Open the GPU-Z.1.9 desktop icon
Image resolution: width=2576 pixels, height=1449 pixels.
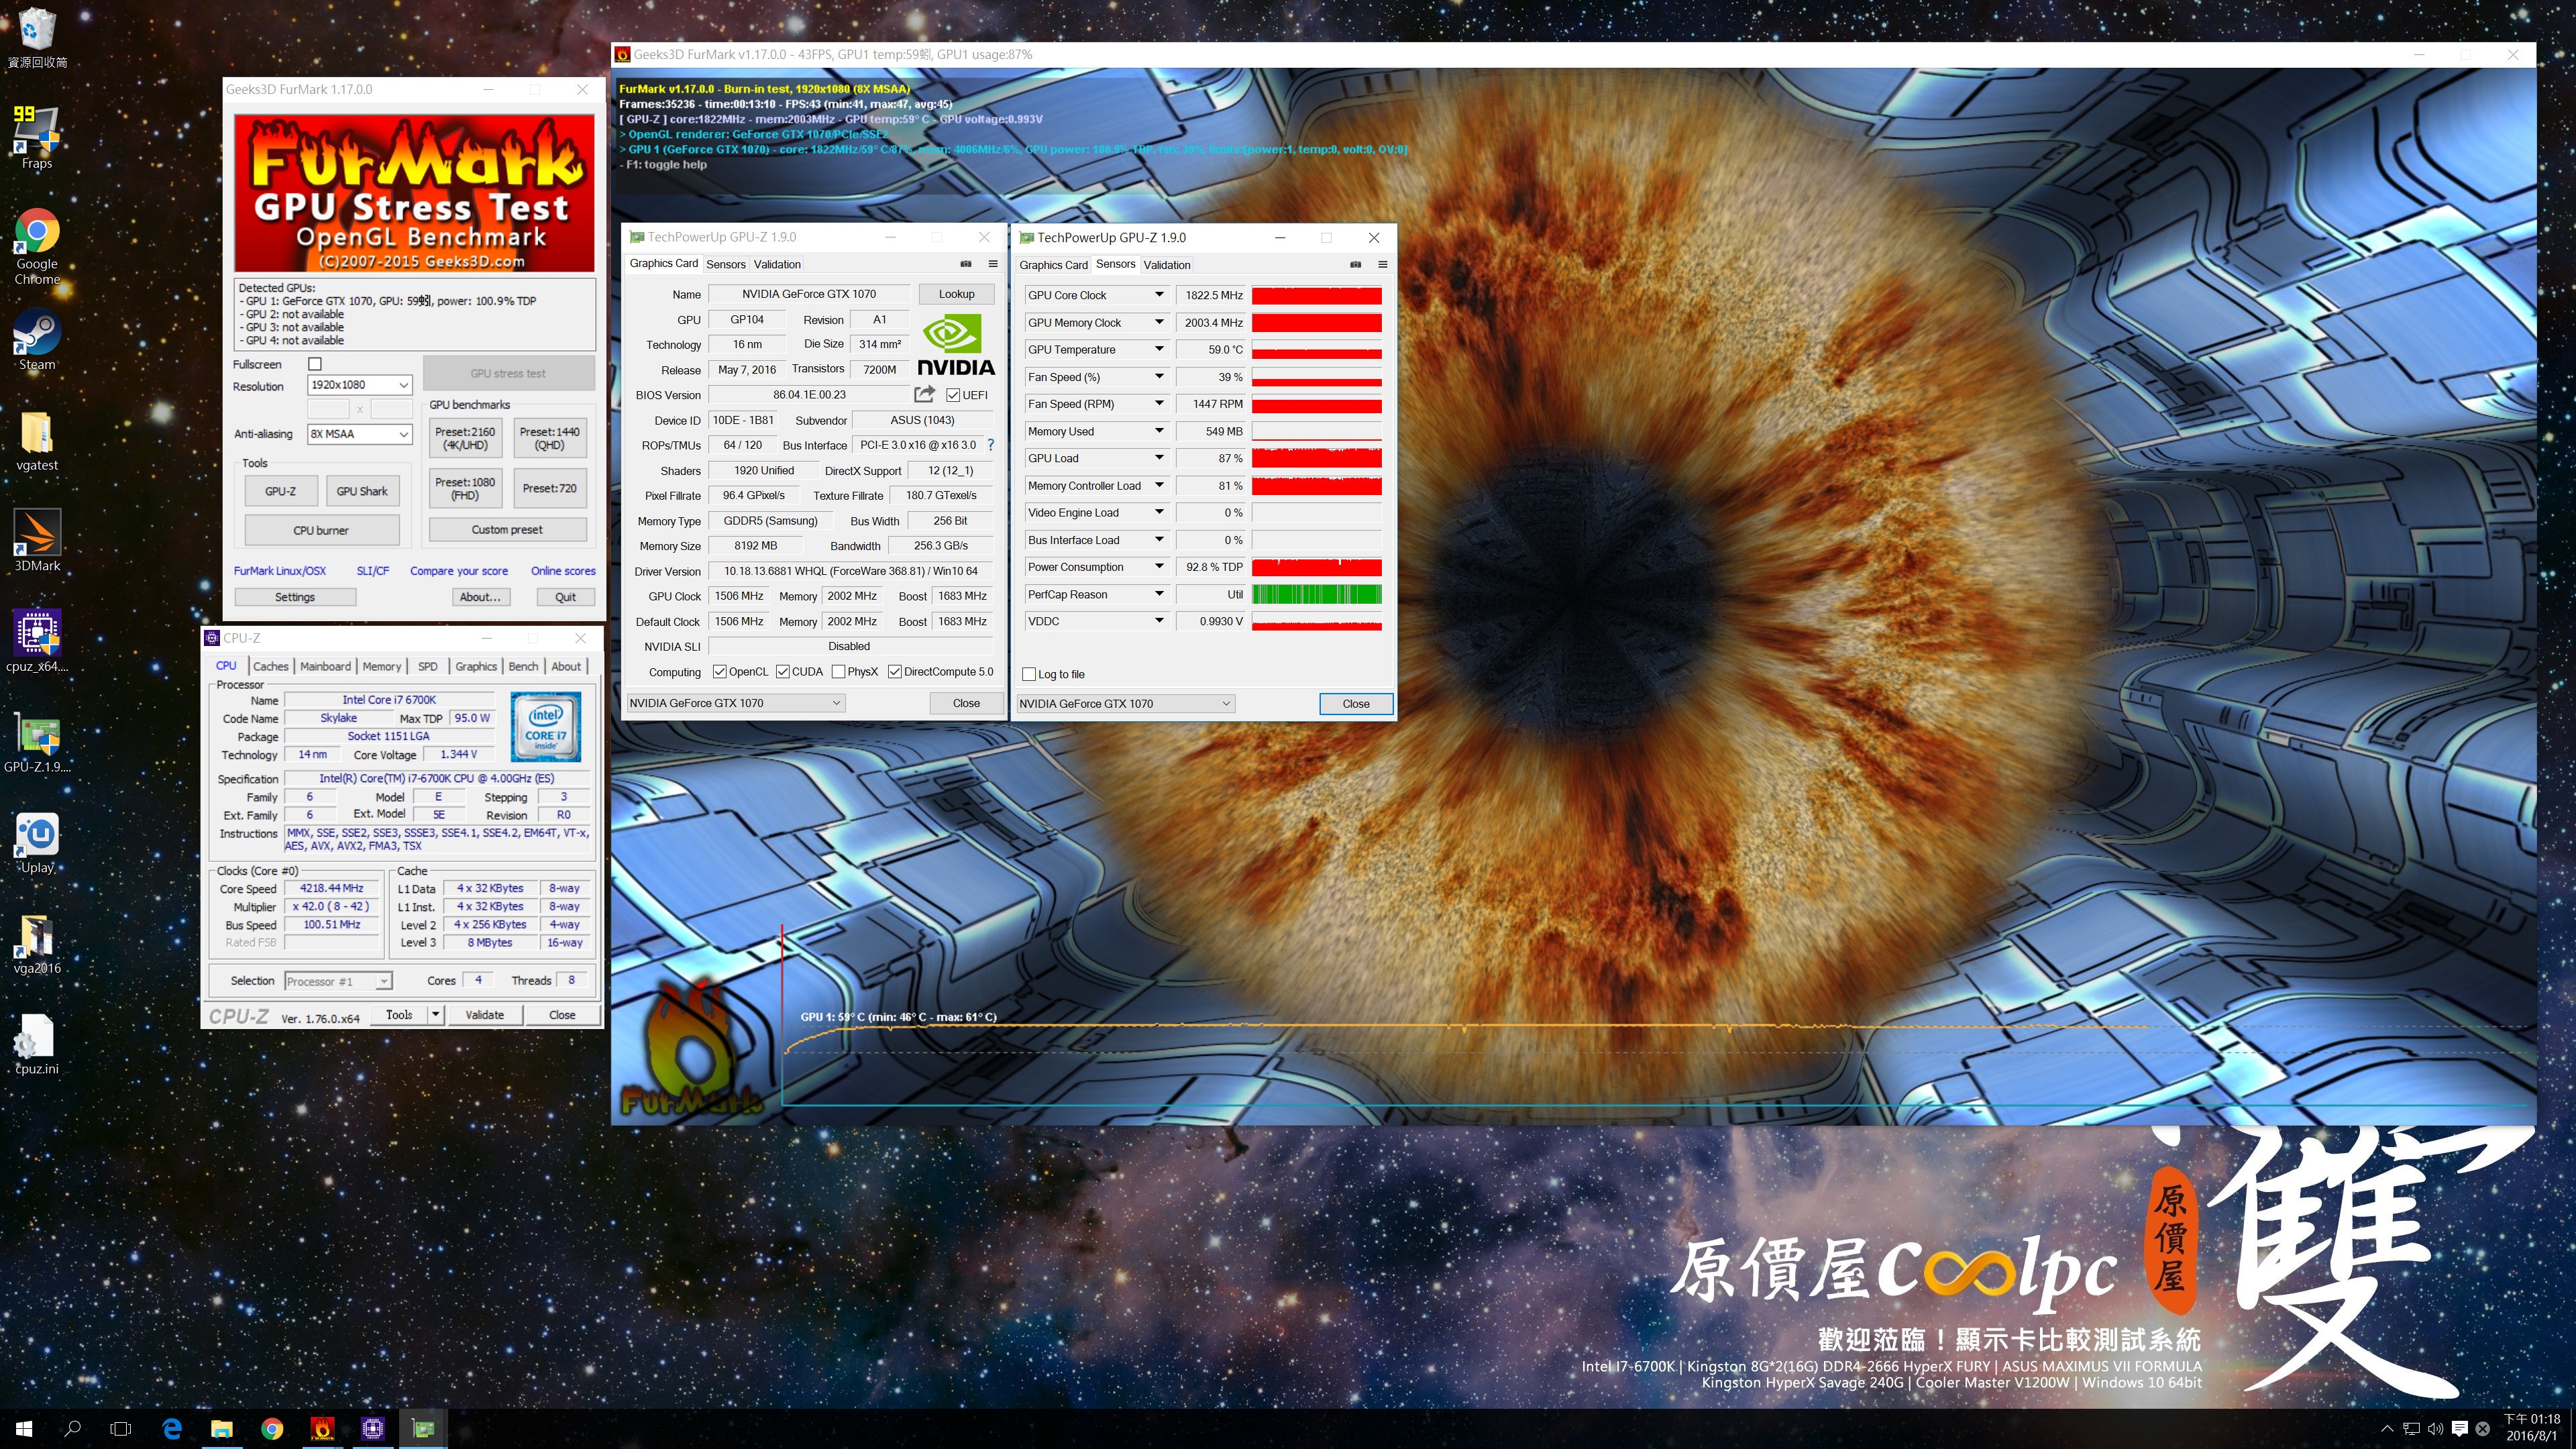point(37,742)
